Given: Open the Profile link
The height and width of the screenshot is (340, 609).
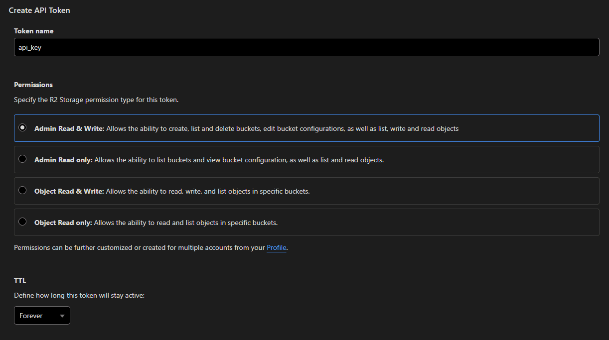Looking at the screenshot, I should click(276, 247).
